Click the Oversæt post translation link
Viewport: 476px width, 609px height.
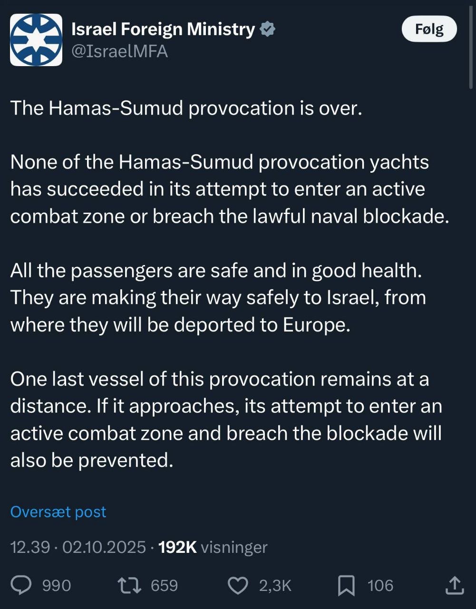[x=58, y=512]
